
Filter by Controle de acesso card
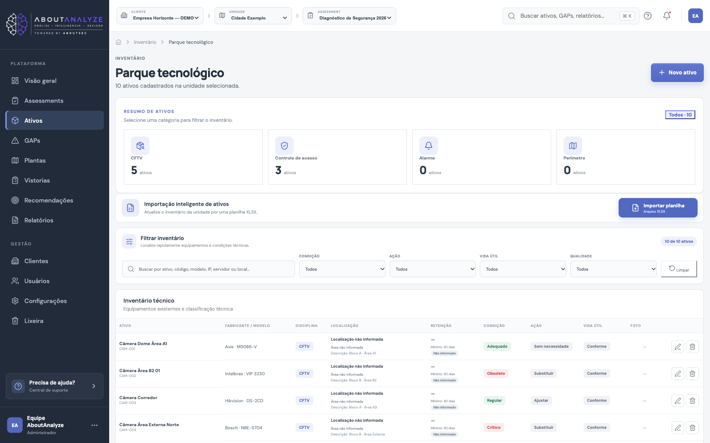(337, 157)
